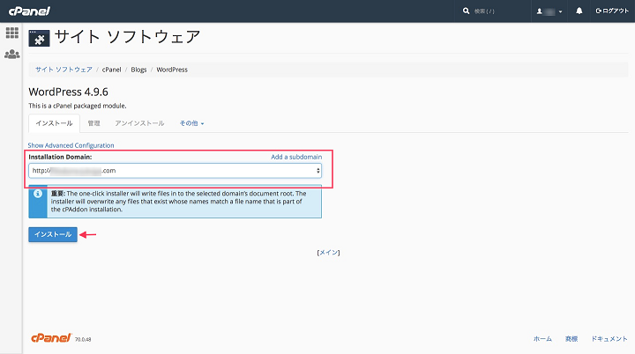
Task: Click the cPanel breadcrumb text
Action: point(111,70)
